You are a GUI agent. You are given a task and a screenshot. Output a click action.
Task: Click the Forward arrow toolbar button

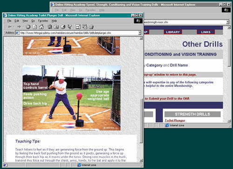point(19,27)
